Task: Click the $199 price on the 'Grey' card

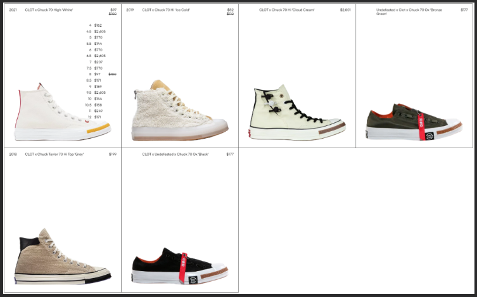Action: [113, 155]
